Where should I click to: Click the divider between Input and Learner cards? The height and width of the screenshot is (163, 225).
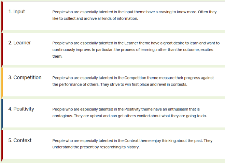(113, 31)
